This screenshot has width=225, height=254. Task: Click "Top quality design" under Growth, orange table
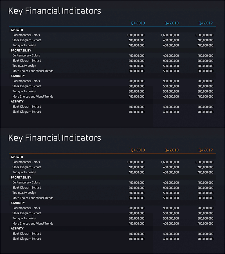coord(24,172)
